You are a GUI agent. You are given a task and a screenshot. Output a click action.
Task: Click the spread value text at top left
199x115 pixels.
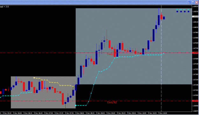coord(4,7)
